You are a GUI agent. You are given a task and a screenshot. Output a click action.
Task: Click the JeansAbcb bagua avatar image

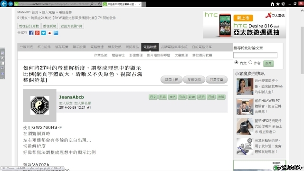click(x=40, y=105)
